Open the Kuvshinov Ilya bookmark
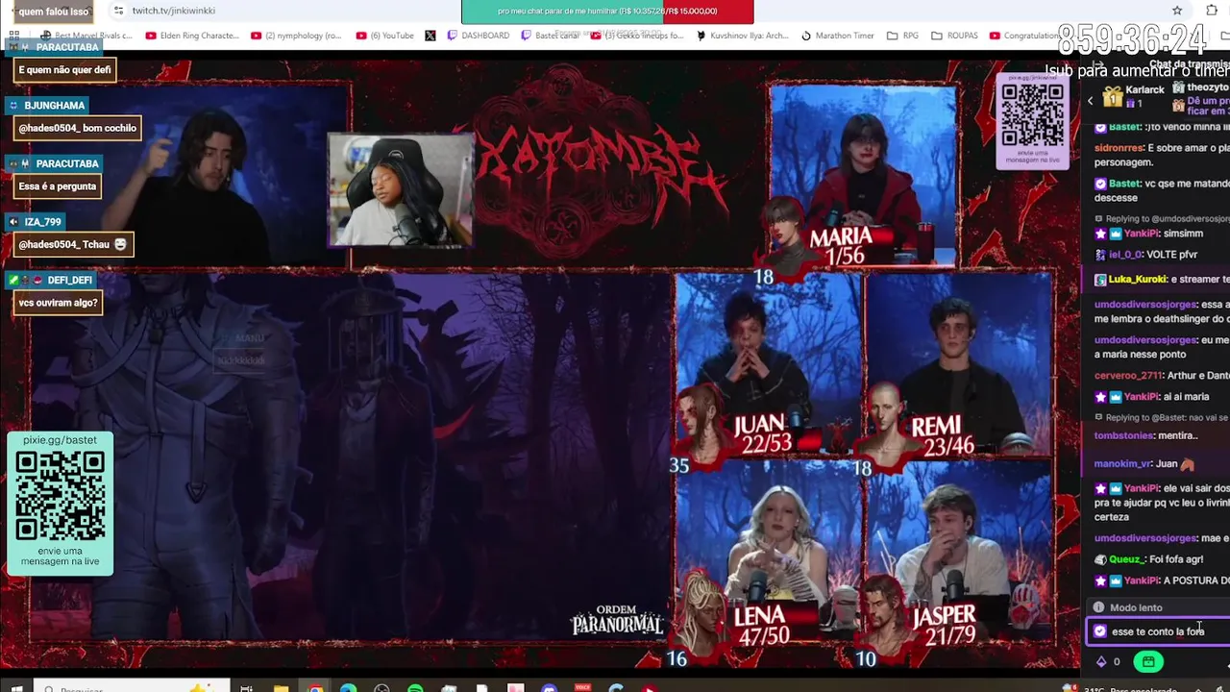Screen dimensions: 1230x692 click(742, 36)
